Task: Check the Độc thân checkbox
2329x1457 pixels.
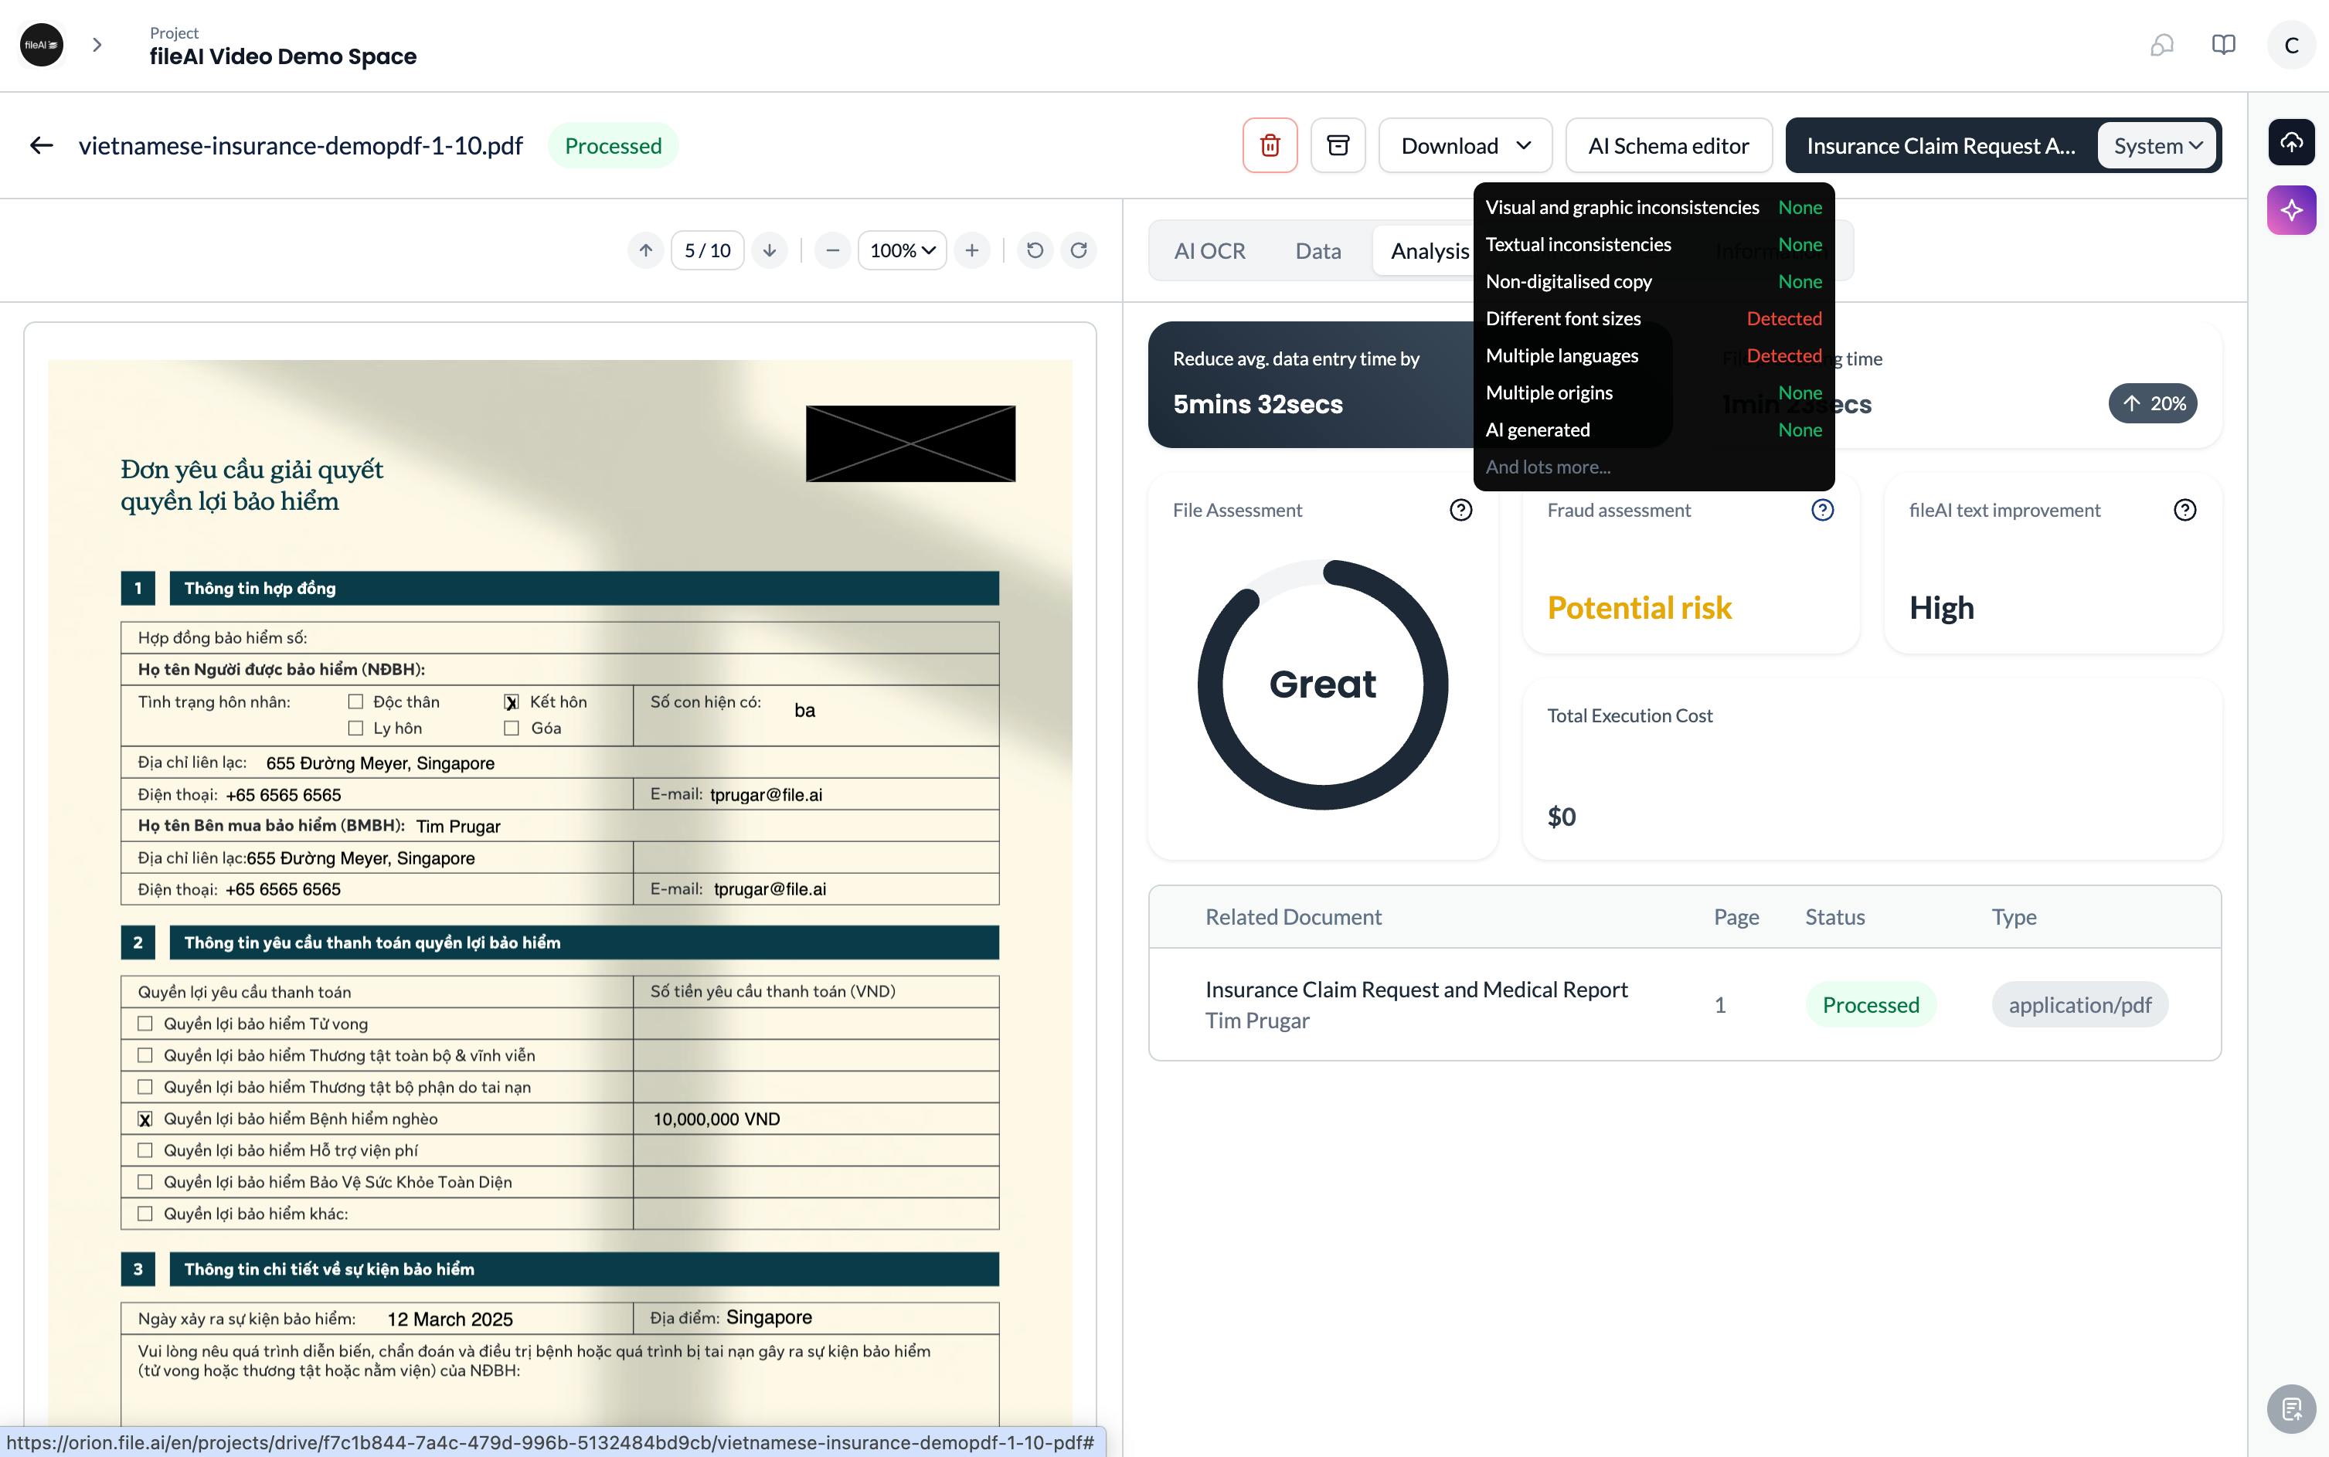Action: tap(355, 701)
